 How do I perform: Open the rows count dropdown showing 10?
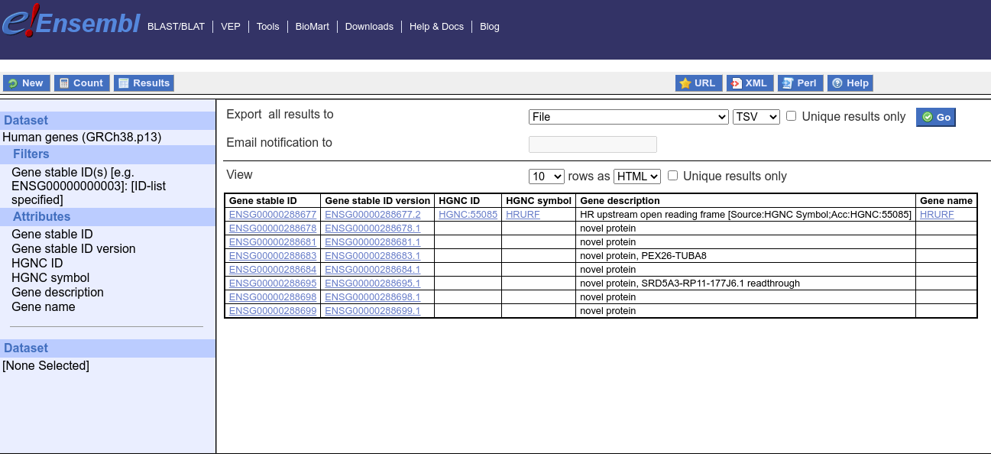(x=546, y=177)
